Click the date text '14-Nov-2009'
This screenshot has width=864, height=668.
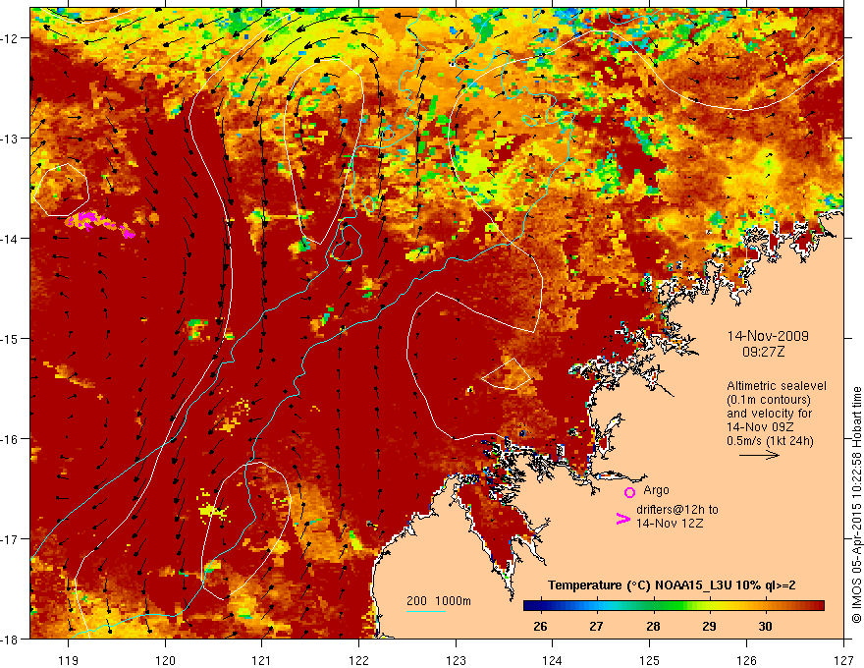(768, 336)
